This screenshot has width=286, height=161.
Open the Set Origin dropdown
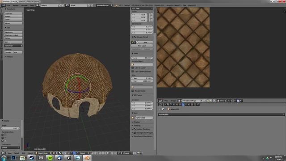tap(13, 46)
